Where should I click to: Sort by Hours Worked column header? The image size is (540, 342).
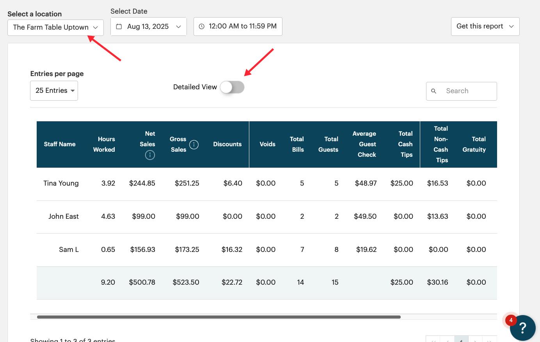(104, 144)
